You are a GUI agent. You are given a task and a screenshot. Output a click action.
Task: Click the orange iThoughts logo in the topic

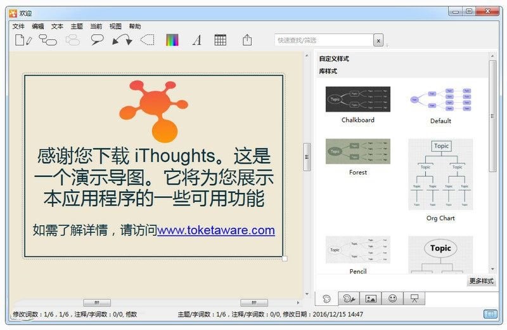tap(153, 111)
